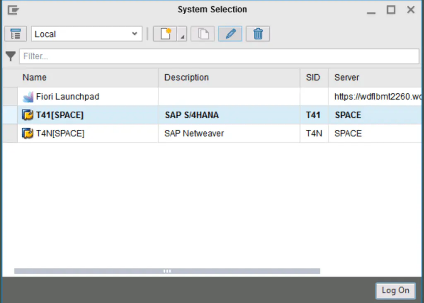Viewport: 424px width, 303px height.
Task: Maximize the System Selection window
Action: (391, 10)
